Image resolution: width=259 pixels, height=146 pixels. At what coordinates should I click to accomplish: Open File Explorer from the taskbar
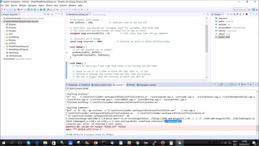pyautogui.click(x=45, y=143)
